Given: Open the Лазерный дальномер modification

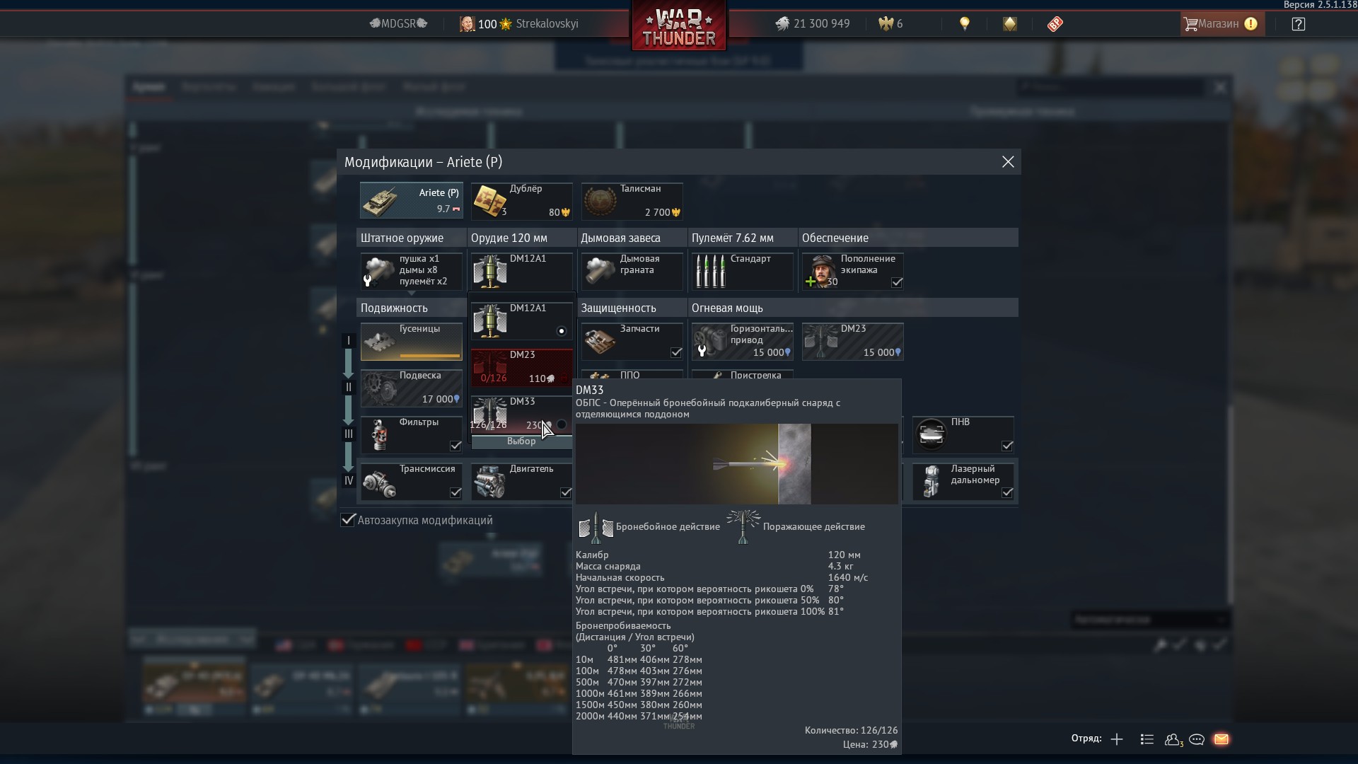Looking at the screenshot, I should [963, 481].
